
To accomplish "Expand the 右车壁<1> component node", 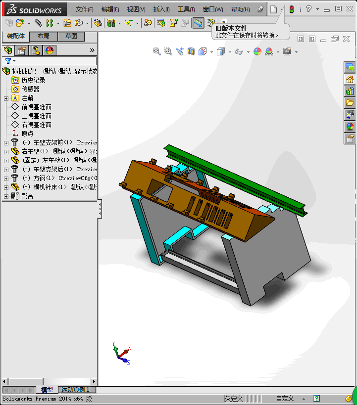I will [x=6, y=152].
